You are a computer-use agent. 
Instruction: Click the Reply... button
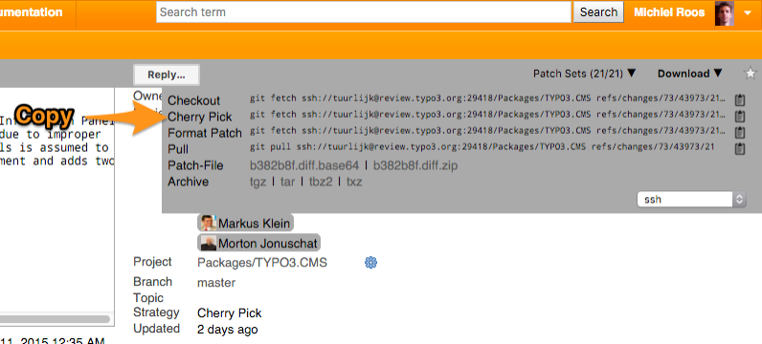pyautogui.click(x=167, y=75)
